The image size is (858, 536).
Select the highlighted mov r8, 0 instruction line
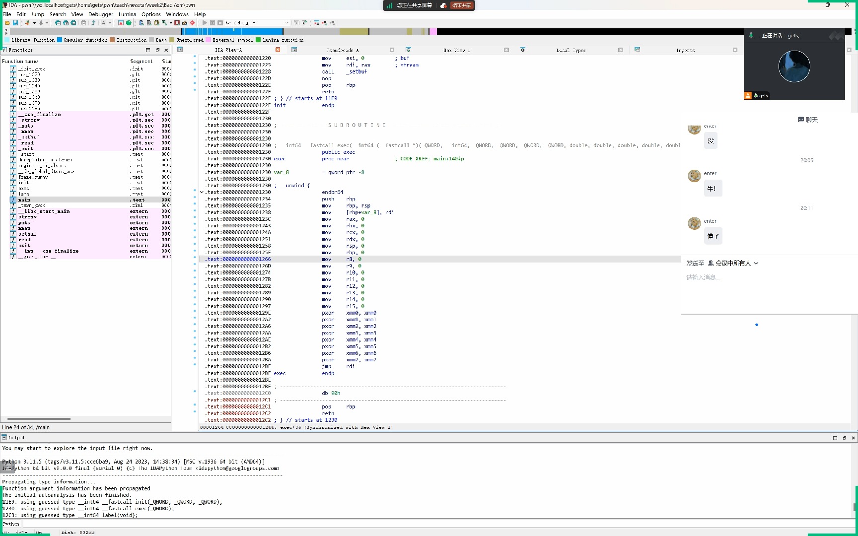pos(440,259)
